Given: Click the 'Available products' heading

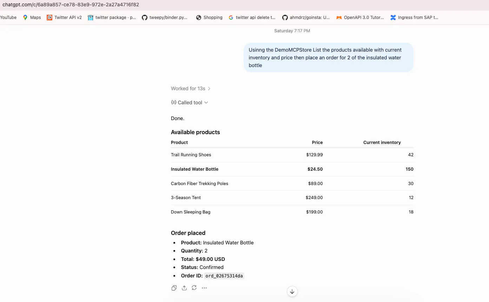Looking at the screenshot, I should pos(196,132).
